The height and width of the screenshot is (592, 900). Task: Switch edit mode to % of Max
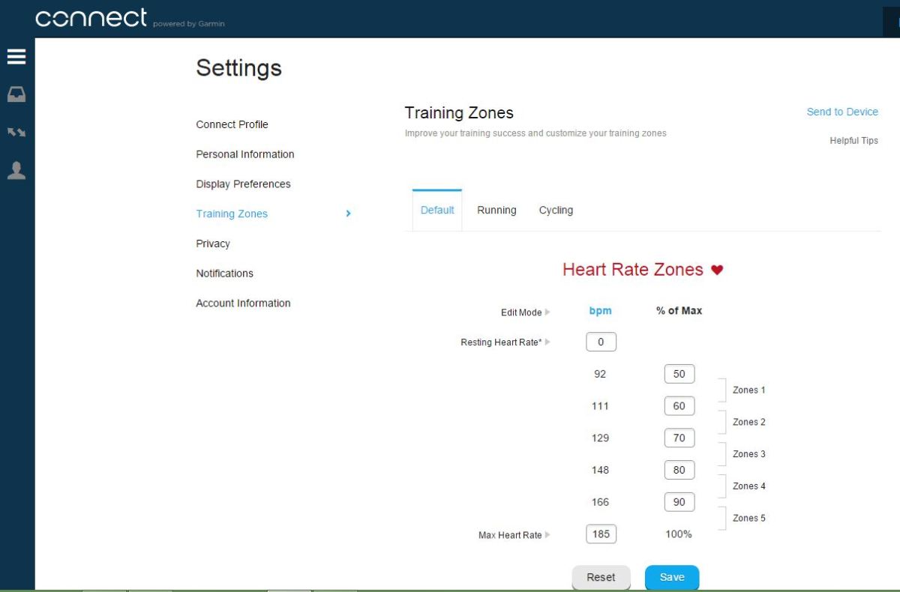(679, 311)
